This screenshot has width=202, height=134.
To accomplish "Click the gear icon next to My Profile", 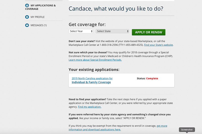I will [x=27, y=17].
